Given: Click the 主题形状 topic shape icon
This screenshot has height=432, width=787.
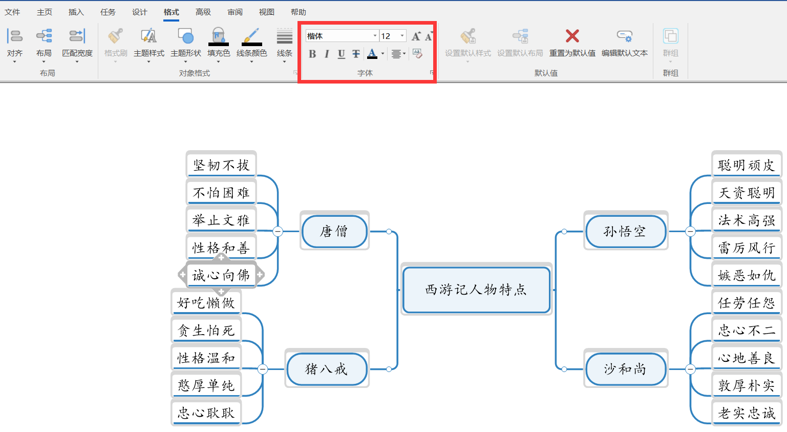Looking at the screenshot, I should 185,36.
